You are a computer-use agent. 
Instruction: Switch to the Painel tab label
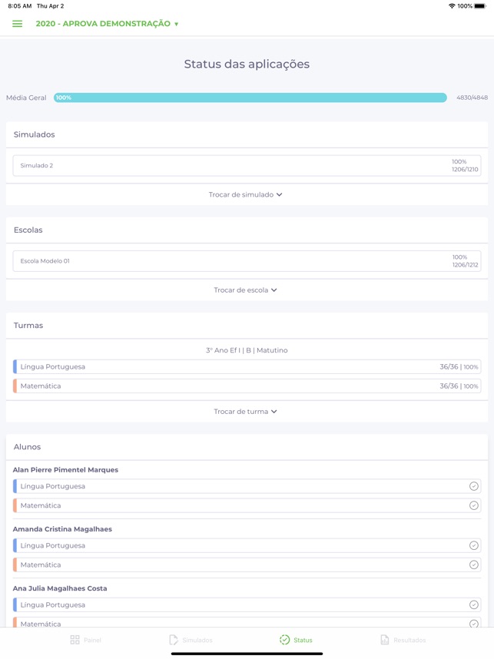92,640
